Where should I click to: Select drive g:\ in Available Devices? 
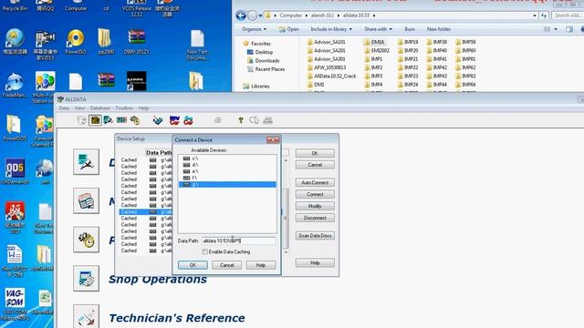click(227, 184)
